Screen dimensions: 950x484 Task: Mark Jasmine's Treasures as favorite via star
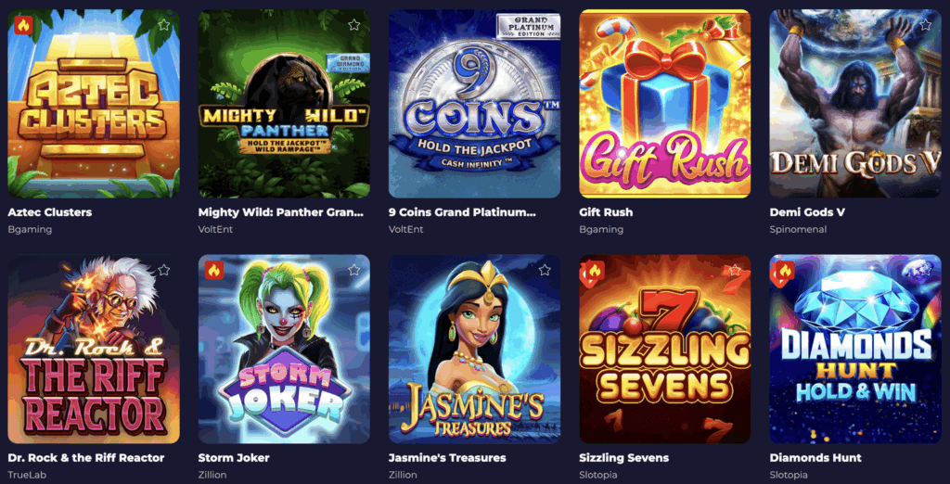(x=545, y=270)
